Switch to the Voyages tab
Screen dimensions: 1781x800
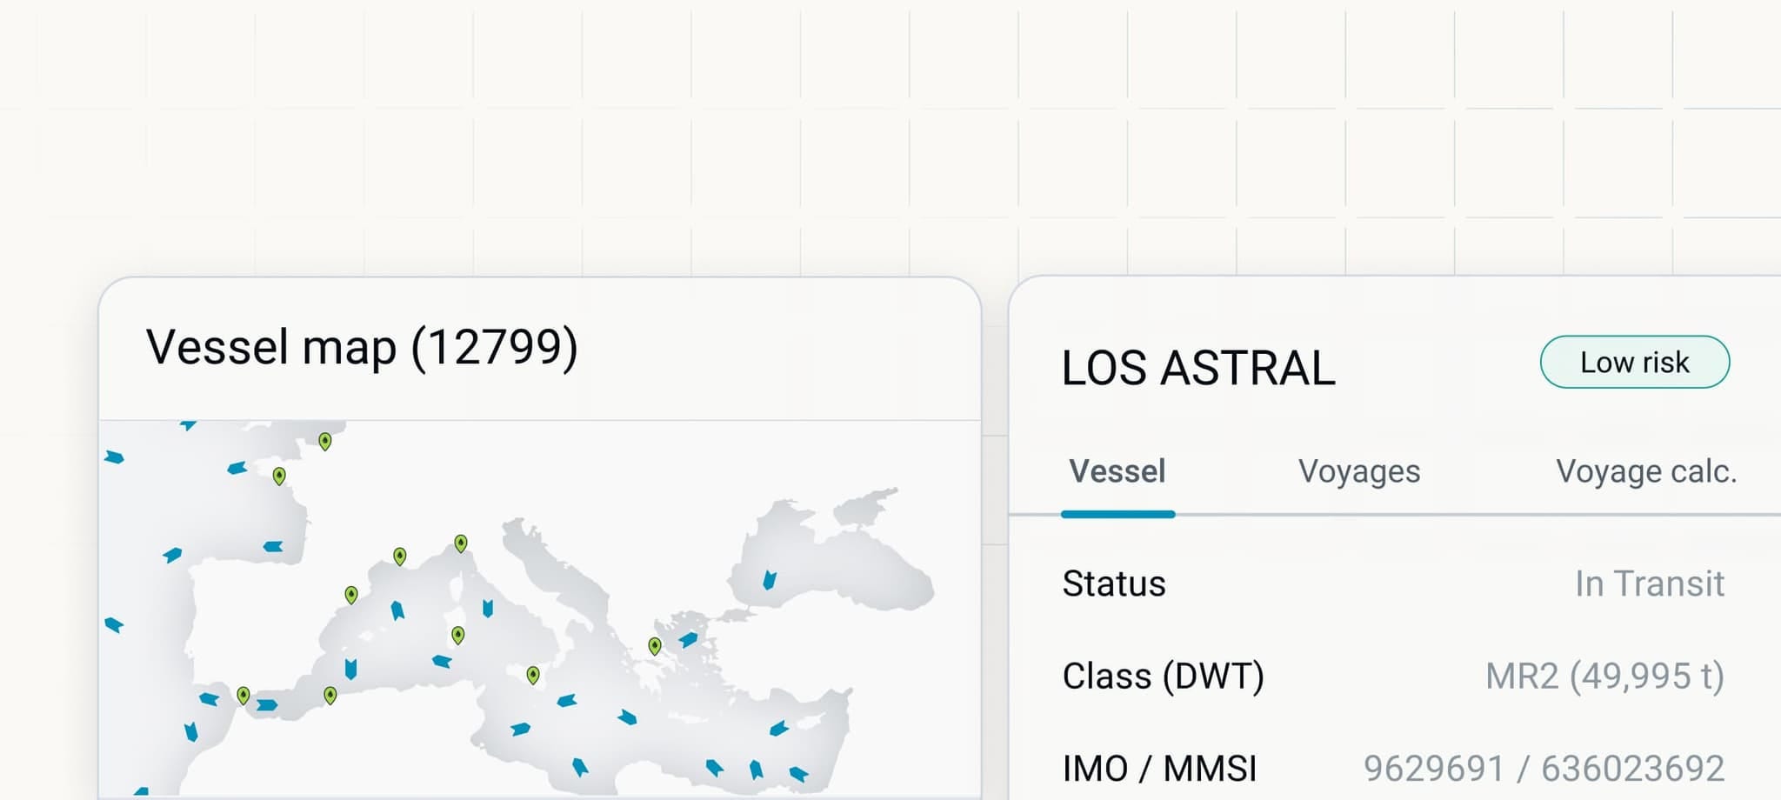(x=1359, y=471)
